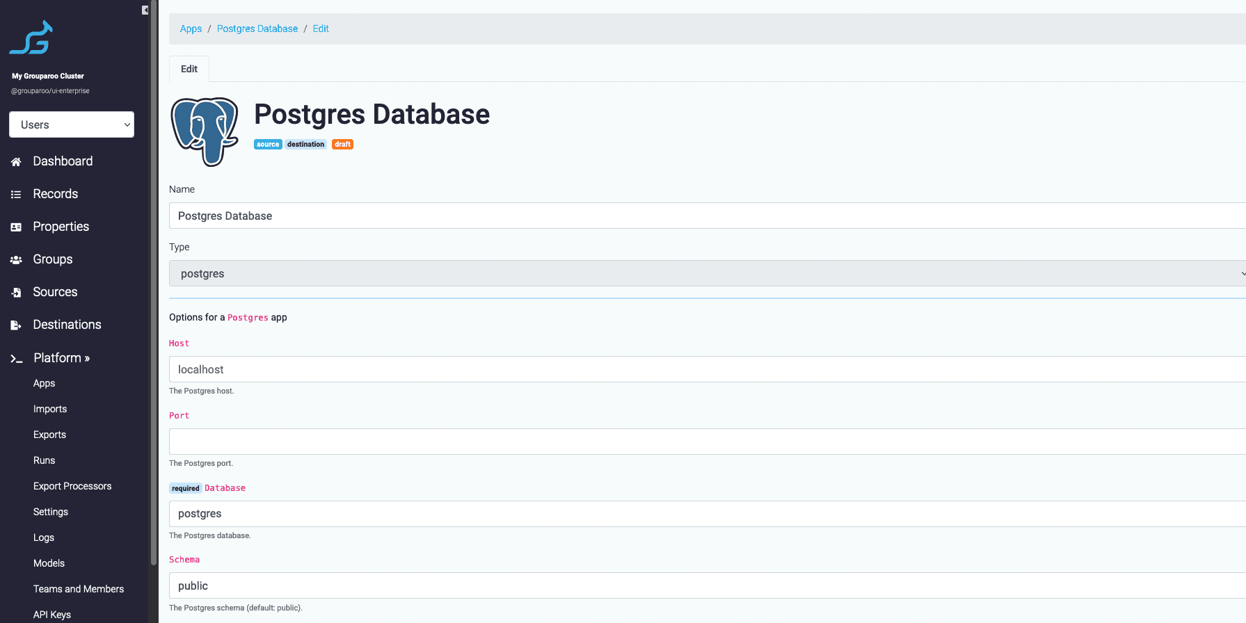1246x623 pixels.
Task: Click the Platform terminal icon
Action: click(x=17, y=358)
